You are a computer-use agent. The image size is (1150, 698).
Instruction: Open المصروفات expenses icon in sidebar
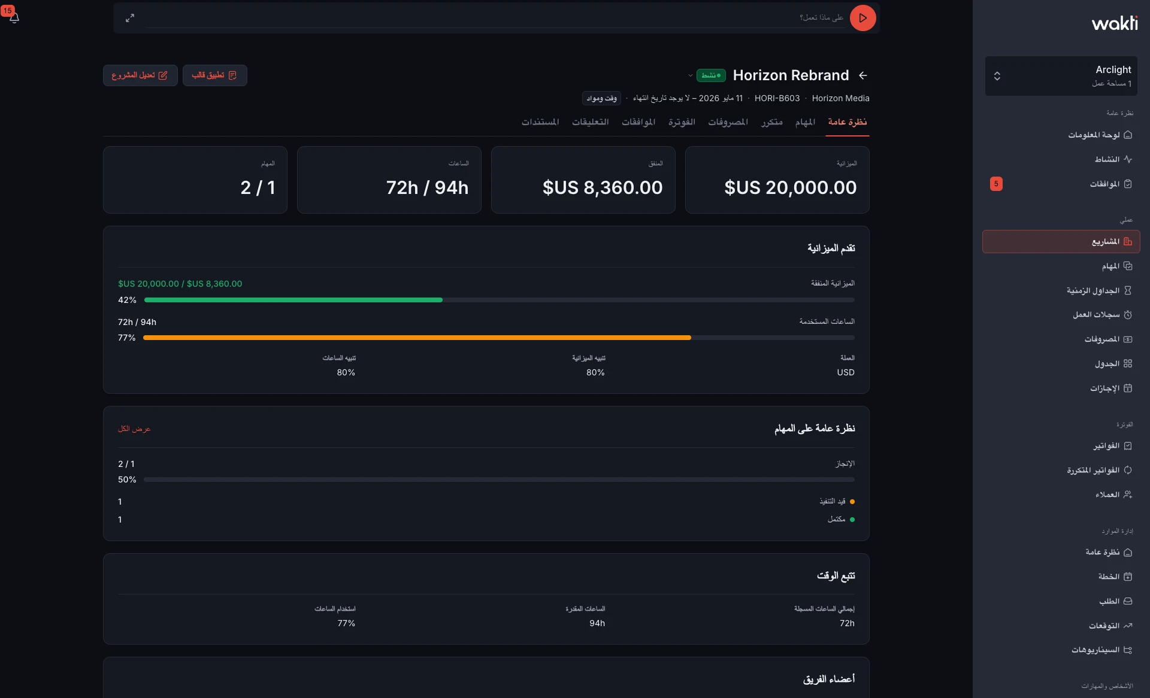point(1128,339)
